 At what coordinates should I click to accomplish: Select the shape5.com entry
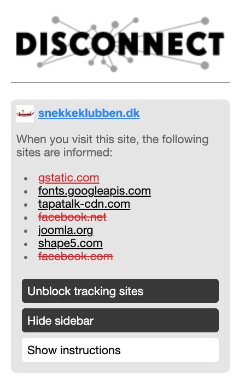[x=71, y=244]
